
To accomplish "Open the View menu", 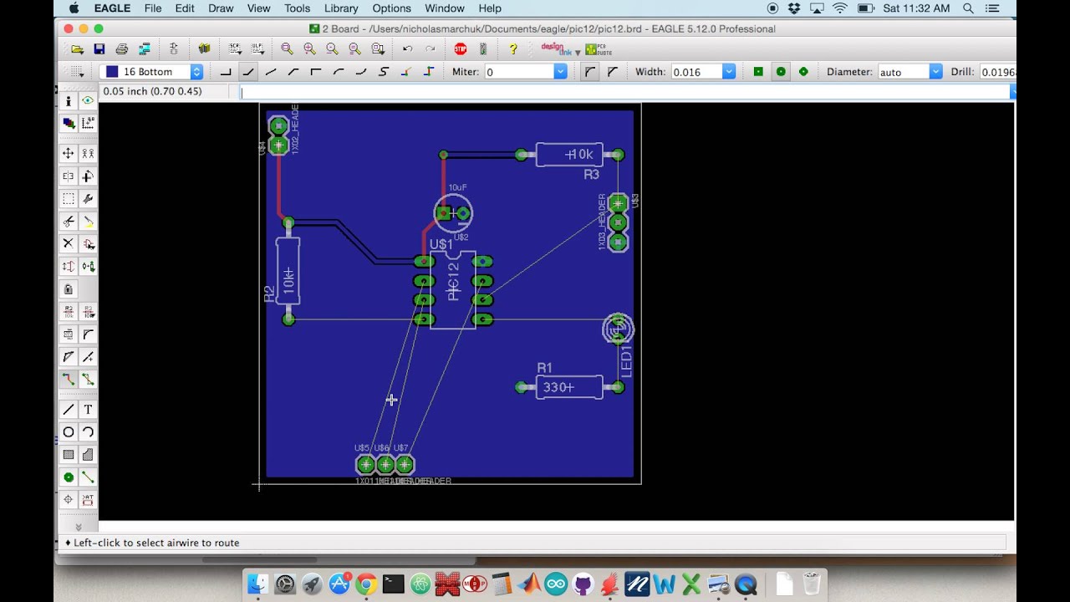I will click(259, 8).
